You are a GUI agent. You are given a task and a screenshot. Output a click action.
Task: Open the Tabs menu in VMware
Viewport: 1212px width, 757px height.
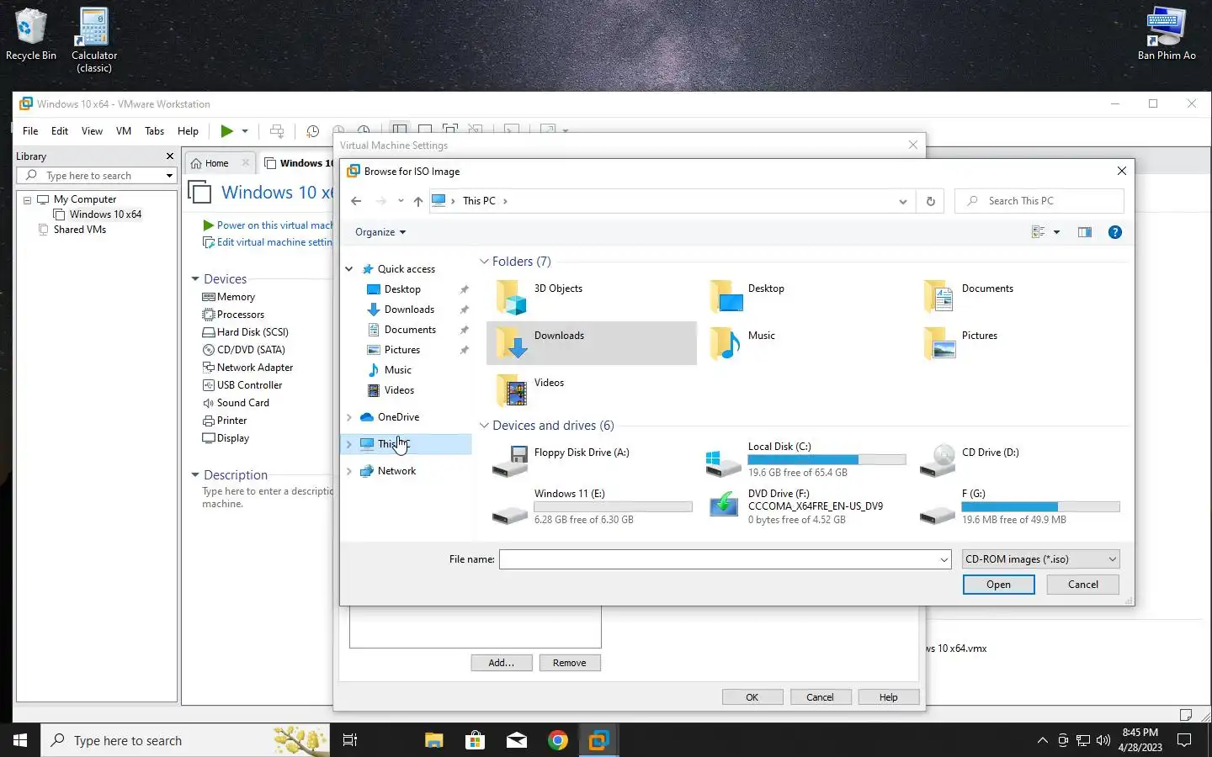(x=154, y=131)
